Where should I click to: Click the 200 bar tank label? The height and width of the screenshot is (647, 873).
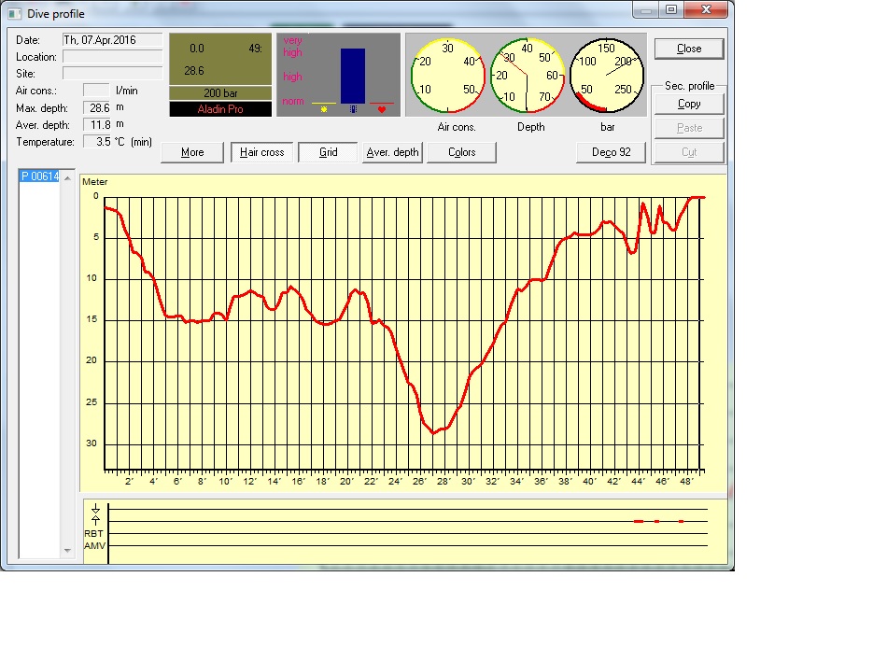[220, 93]
